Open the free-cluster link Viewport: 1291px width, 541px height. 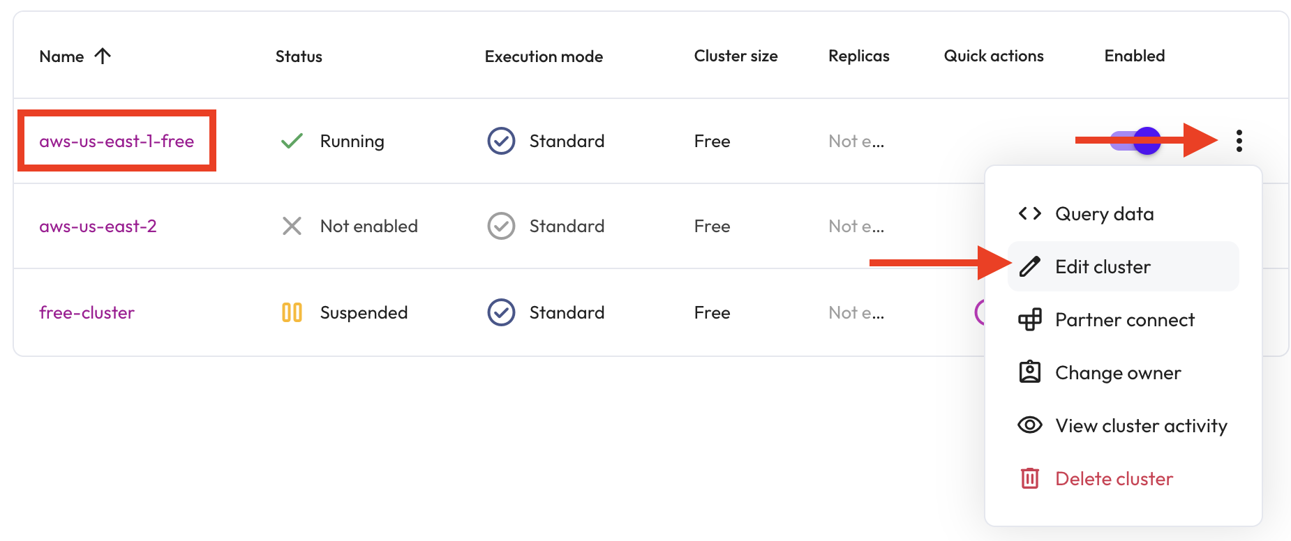pyautogui.click(x=87, y=312)
